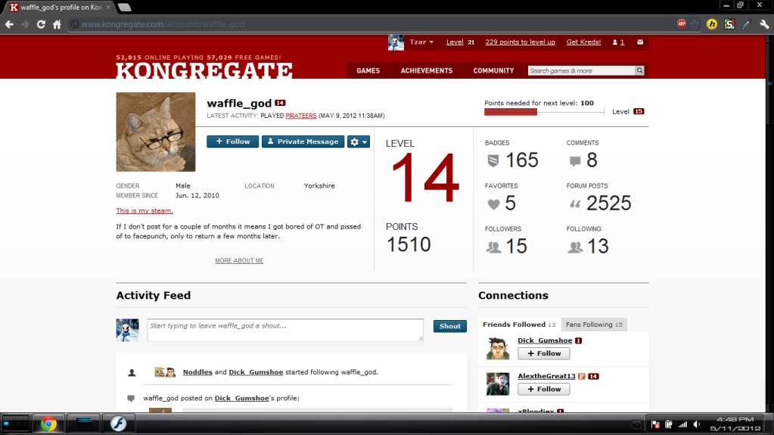Viewport: 774px width, 435px height.
Task: Select the waffle_god profile browser tab
Action: [61, 7]
